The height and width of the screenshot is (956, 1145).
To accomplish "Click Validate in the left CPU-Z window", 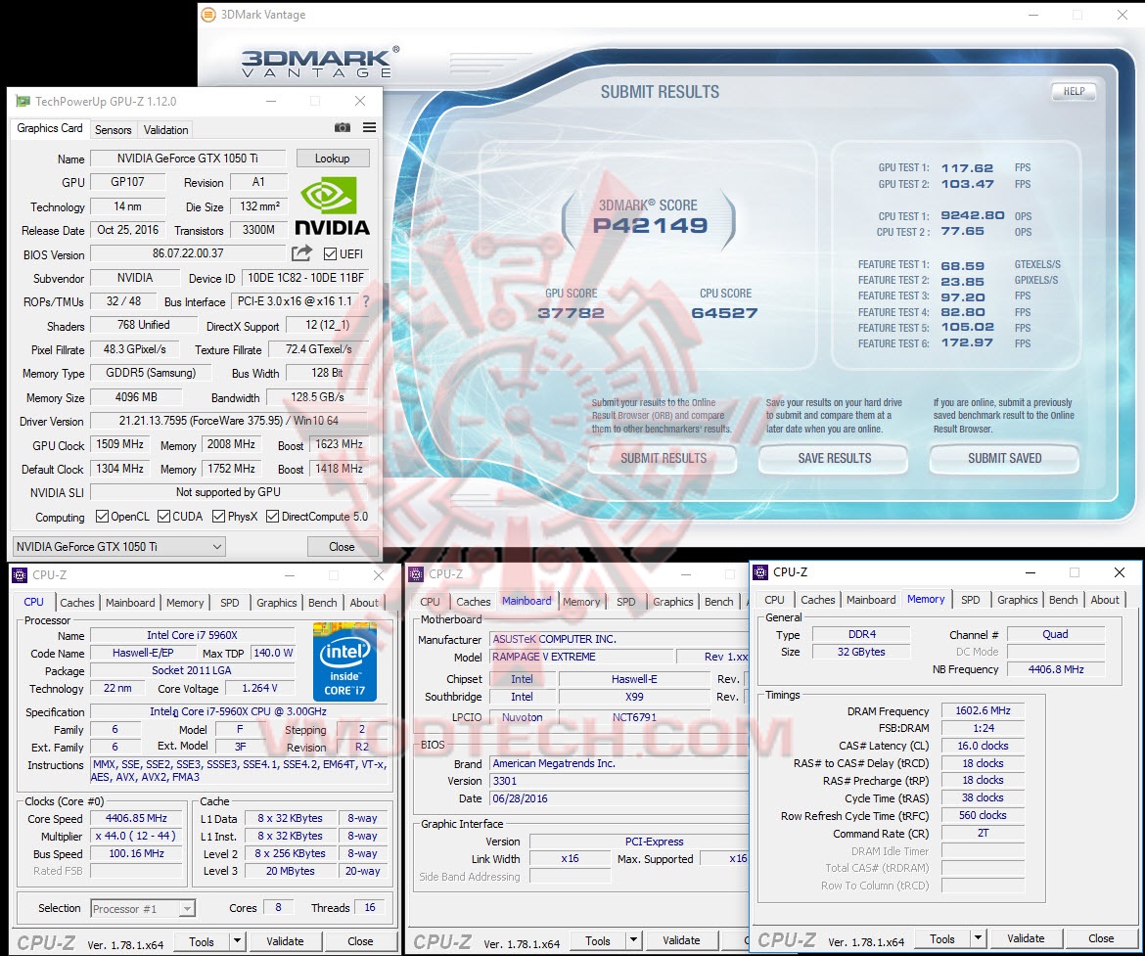I will pyautogui.click(x=285, y=941).
